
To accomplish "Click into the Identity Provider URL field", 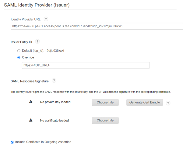I will 97,26.
